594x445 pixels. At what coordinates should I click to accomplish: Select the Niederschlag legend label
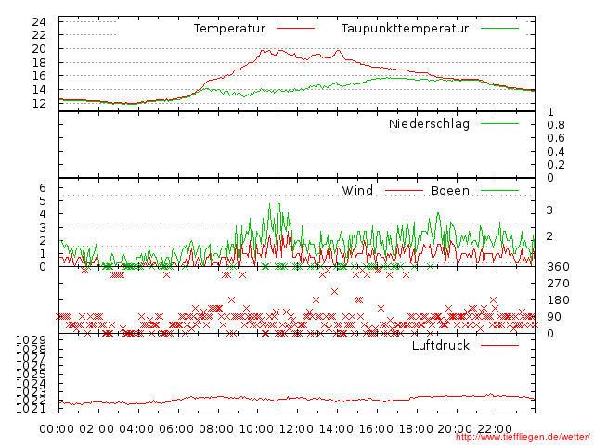pyautogui.click(x=429, y=123)
